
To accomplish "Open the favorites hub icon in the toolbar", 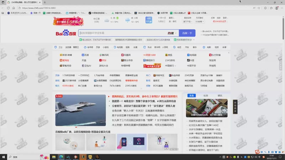I will (x=271, y=8).
